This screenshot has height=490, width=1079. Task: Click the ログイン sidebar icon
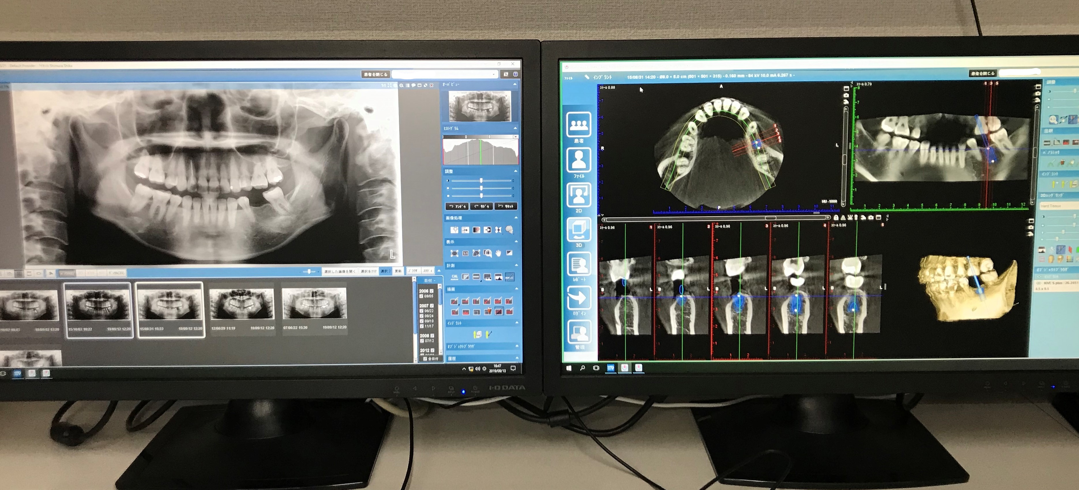579,298
